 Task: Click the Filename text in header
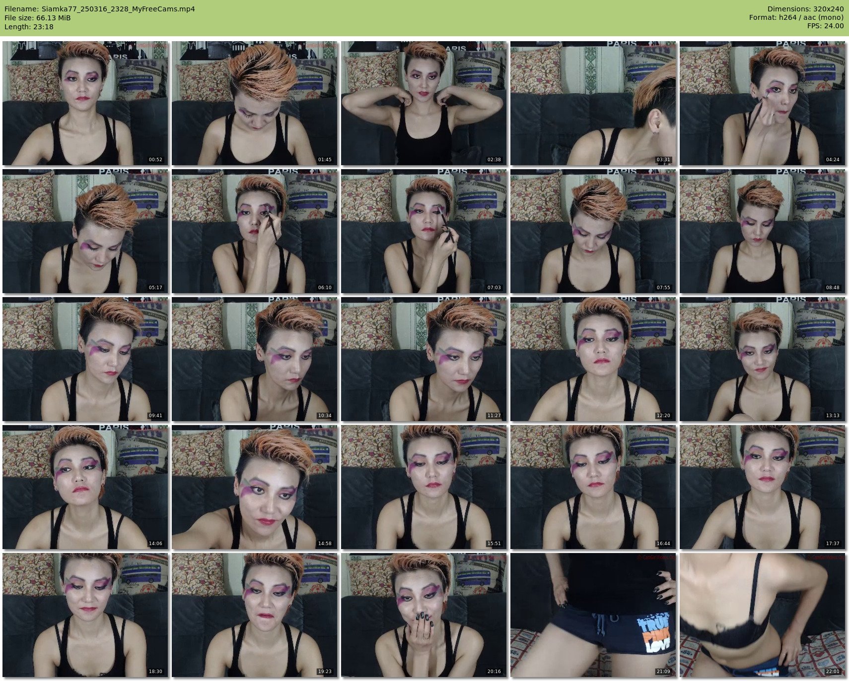tap(100, 9)
